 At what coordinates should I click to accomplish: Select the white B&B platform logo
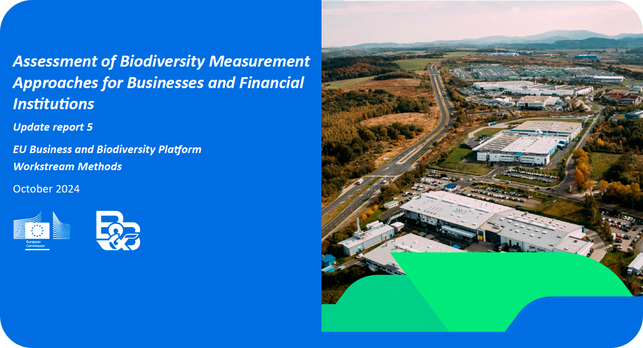(x=118, y=230)
